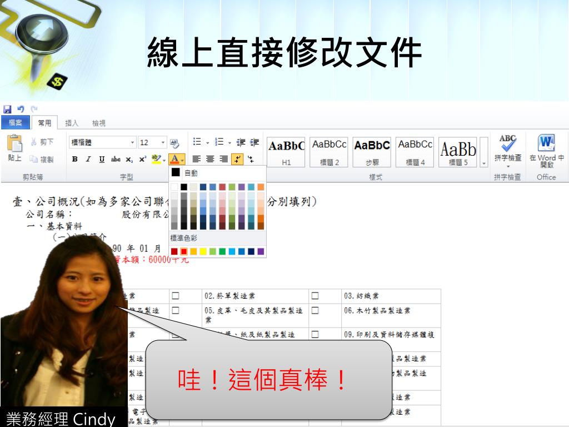Check the box for 03.紡織業
The image size is (569, 427).
point(315,296)
